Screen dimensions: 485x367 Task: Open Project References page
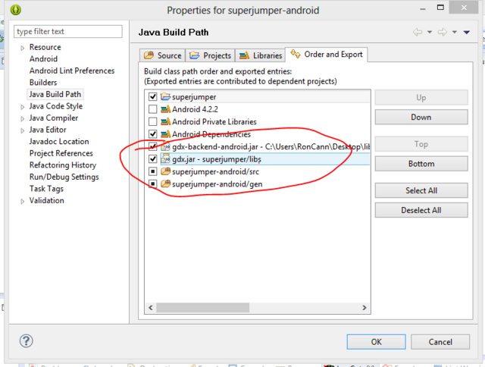tap(61, 153)
